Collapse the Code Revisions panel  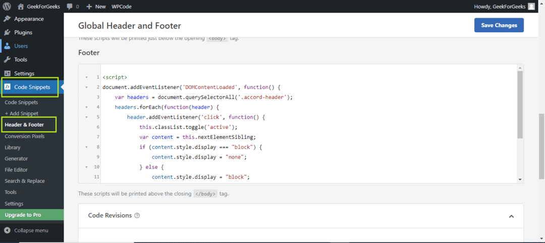click(x=511, y=216)
